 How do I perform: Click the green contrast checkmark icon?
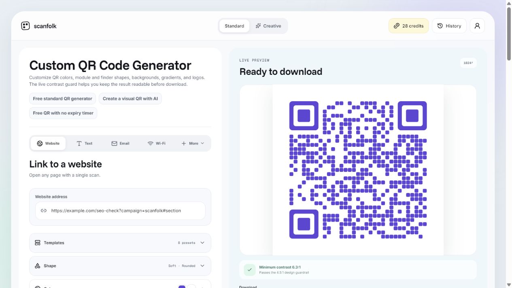click(250, 270)
